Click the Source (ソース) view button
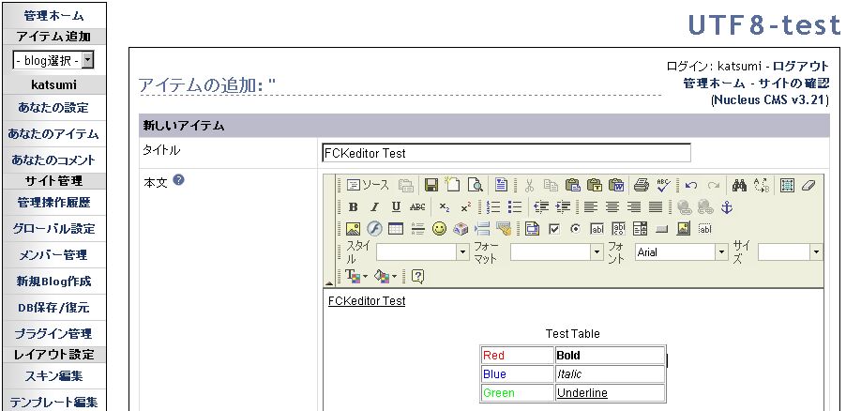This screenshot has width=846, height=411. tap(368, 185)
